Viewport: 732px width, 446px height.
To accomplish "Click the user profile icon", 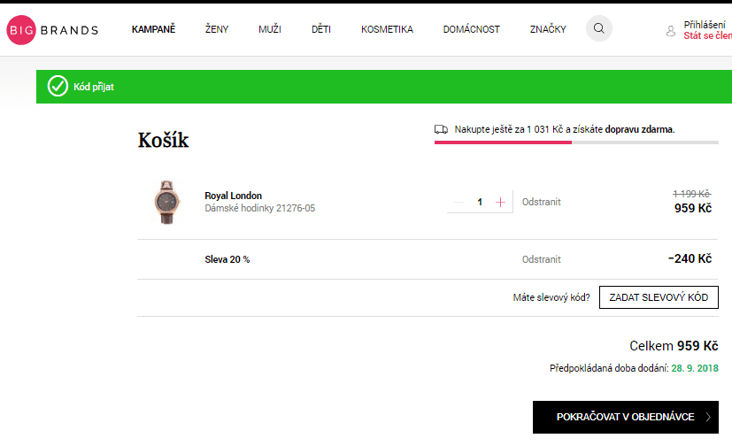I will click(671, 31).
